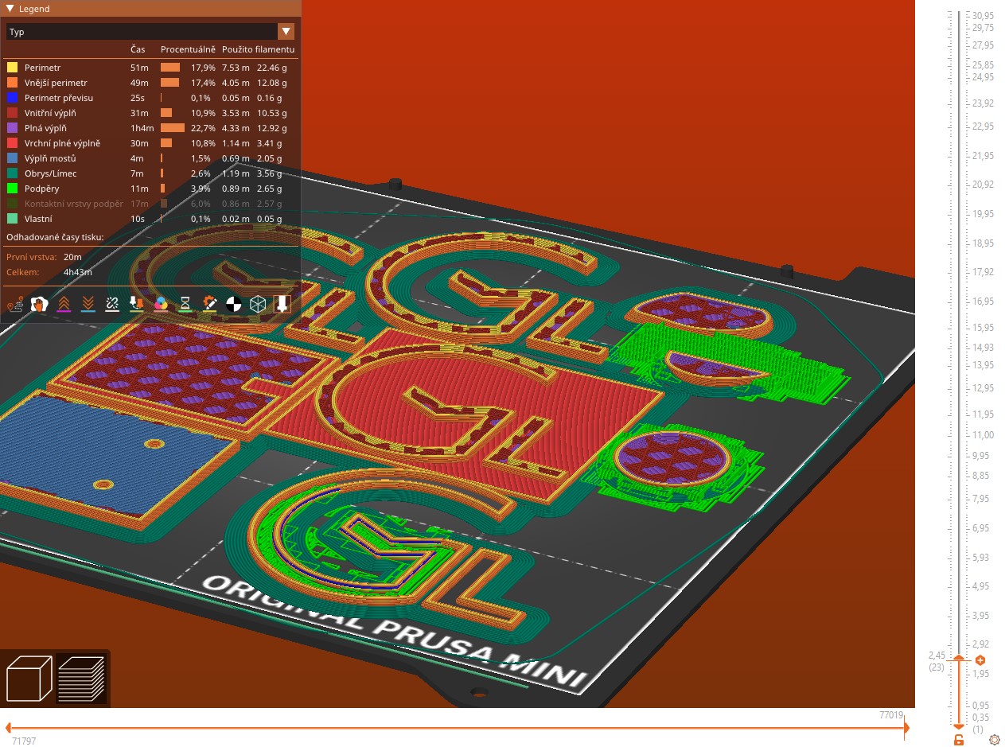Collapse the Legend panel triangle
The image size is (1005, 747).
tap(10, 9)
